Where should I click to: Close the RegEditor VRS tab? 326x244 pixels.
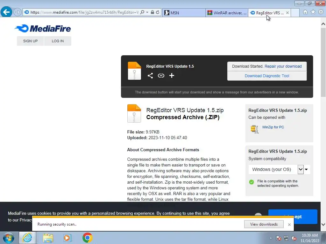[x=287, y=13]
